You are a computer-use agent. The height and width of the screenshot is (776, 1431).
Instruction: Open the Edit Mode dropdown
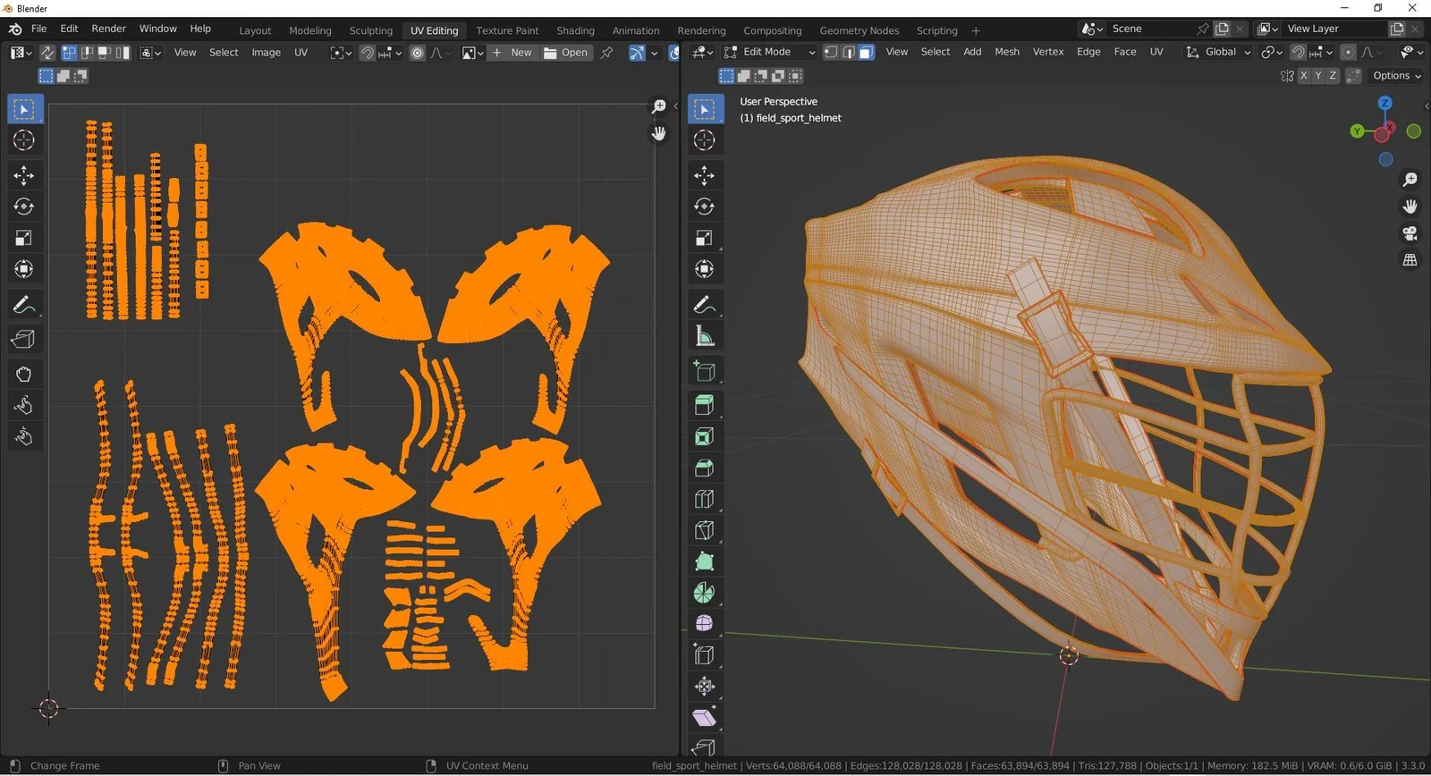pyautogui.click(x=770, y=52)
